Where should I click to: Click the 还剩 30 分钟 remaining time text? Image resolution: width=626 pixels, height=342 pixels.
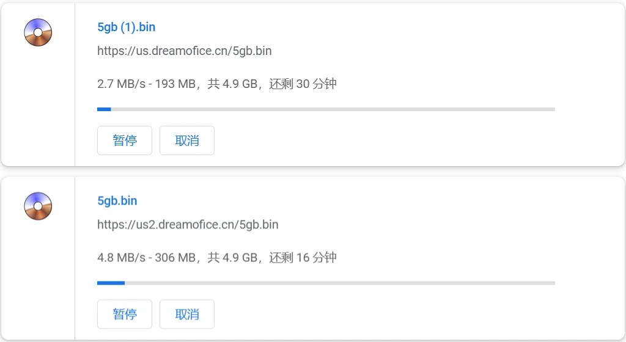pyautogui.click(x=303, y=84)
